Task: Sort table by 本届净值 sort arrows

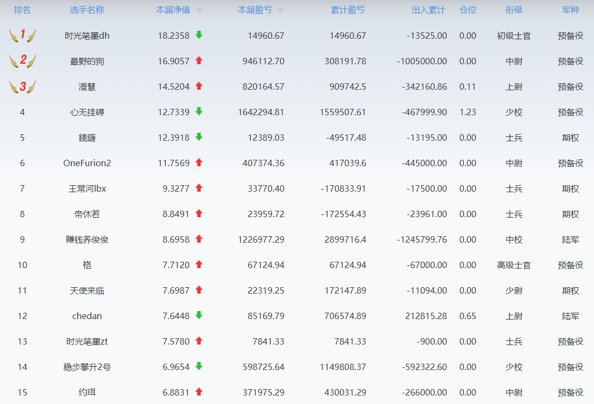Action: [x=199, y=10]
